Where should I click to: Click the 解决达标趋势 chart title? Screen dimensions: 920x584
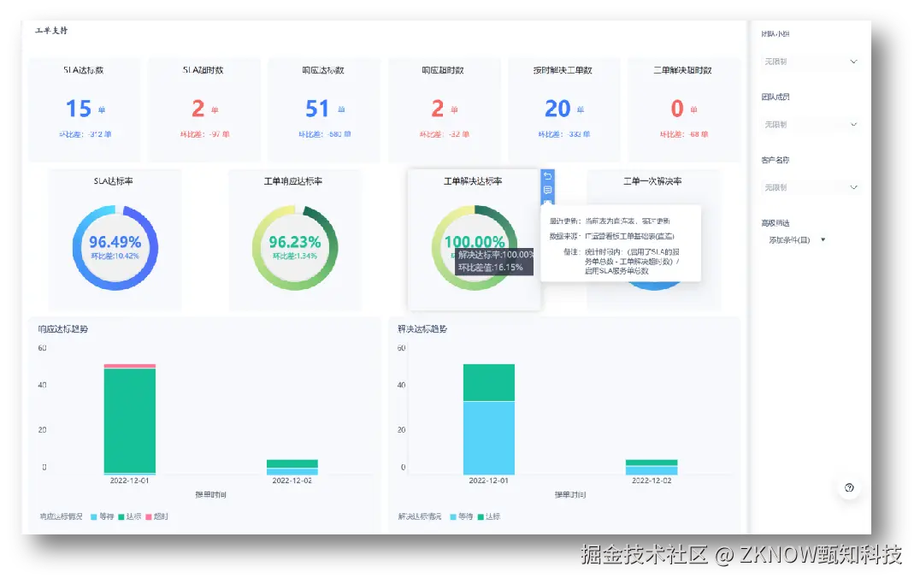click(422, 329)
